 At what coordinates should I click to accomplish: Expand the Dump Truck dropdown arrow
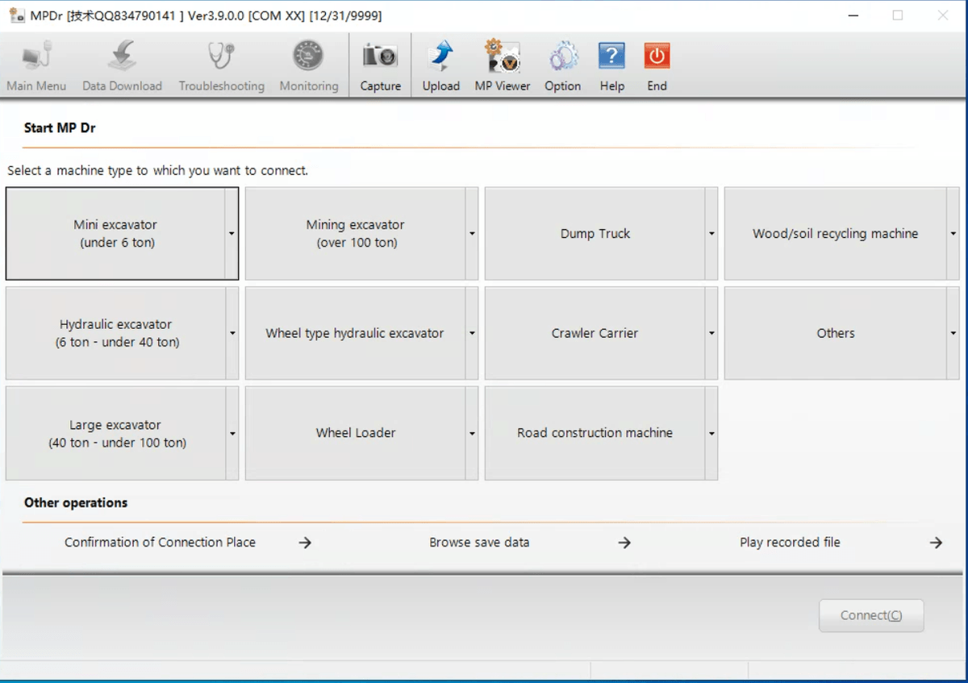[711, 234]
